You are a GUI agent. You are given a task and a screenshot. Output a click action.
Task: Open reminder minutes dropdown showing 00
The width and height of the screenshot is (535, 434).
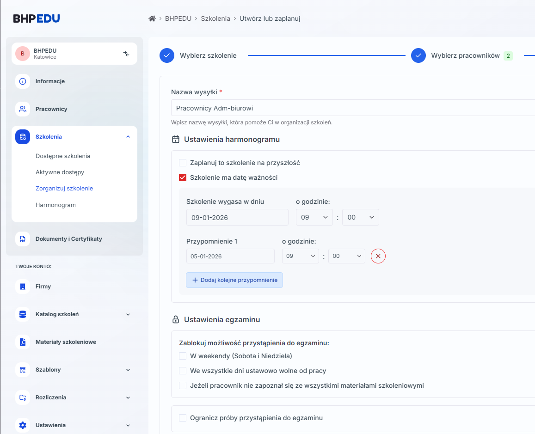click(x=346, y=256)
